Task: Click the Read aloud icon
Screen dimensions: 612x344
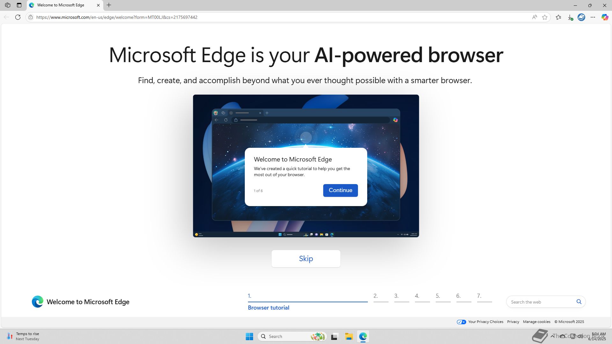Action: pos(535,17)
